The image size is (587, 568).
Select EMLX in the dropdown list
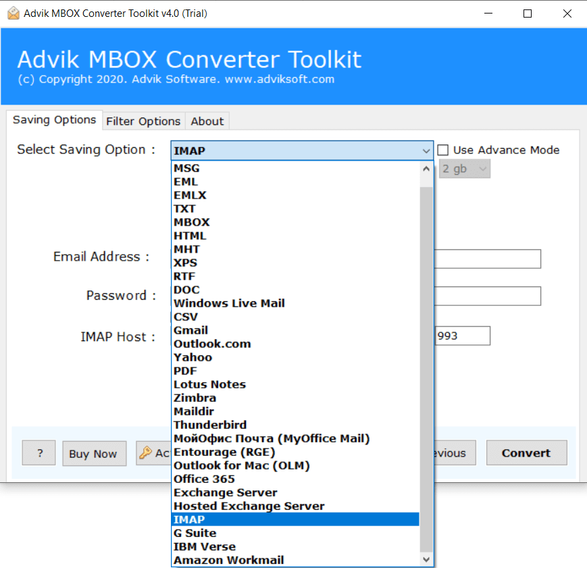[296, 195]
